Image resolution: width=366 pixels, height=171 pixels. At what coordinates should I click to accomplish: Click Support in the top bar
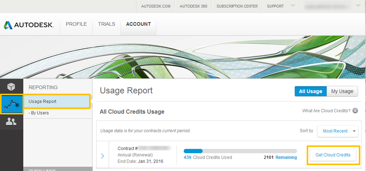pos(275,6)
